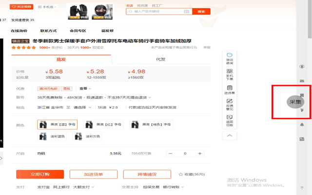Open the fourth shop menu item after 会员专区
Image resolution: width=312 pixels, height=195 pixels.
[107, 31]
